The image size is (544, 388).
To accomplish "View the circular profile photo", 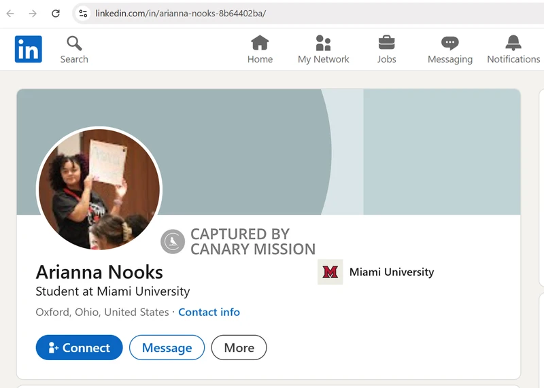I will [99, 189].
